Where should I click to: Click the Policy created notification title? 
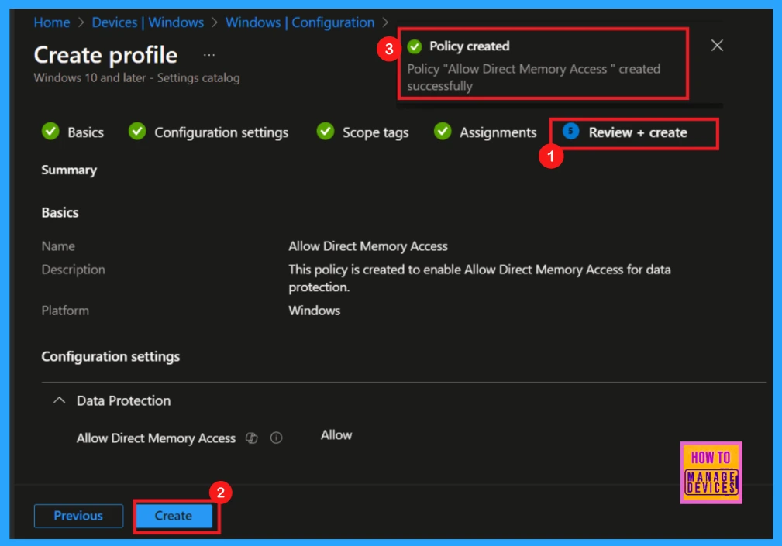click(x=470, y=46)
